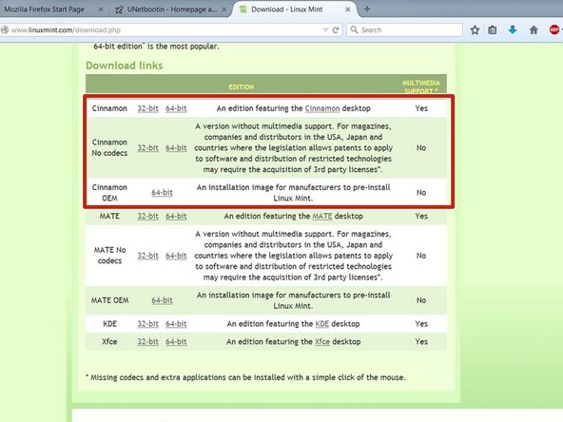Open a new tab with plus button
This screenshot has width=563, height=422.
coord(366,10)
